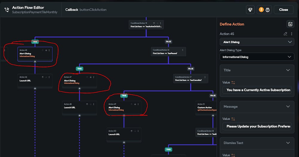Move Action 50 up with arrow icon

click(x=132, y=131)
